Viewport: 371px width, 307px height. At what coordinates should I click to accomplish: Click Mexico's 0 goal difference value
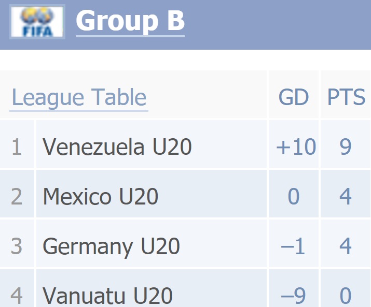pyautogui.click(x=294, y=196)
